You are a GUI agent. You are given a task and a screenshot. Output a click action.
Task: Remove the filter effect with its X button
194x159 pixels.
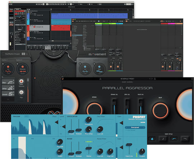click(x=14, y=80)
